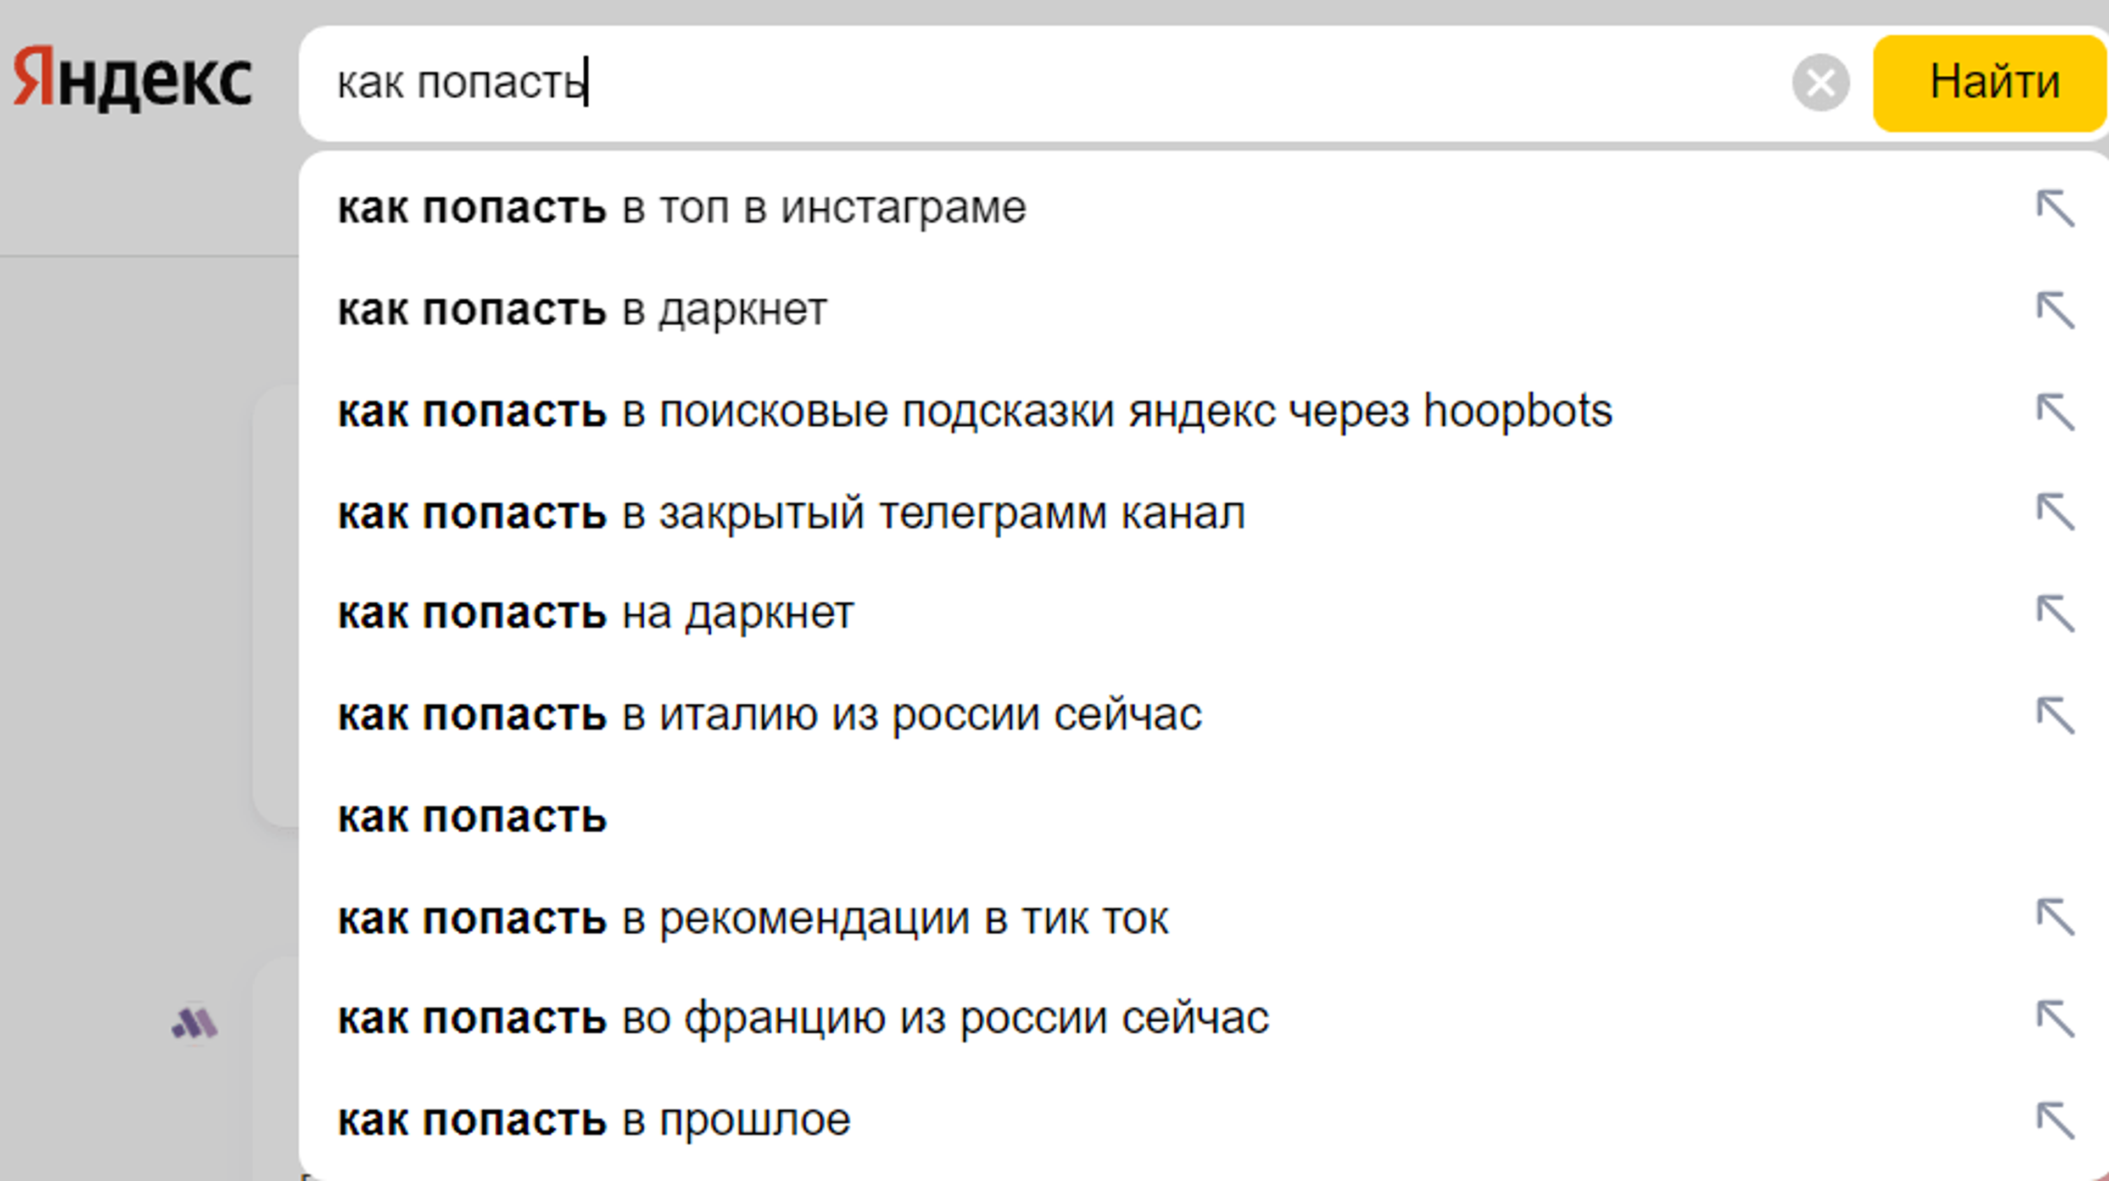Image resolution: width=2109 pixels, height=1181 pixels.
Task: Select suggestion 'как попасть в даркнет'
Action: (x=583, y=309)
